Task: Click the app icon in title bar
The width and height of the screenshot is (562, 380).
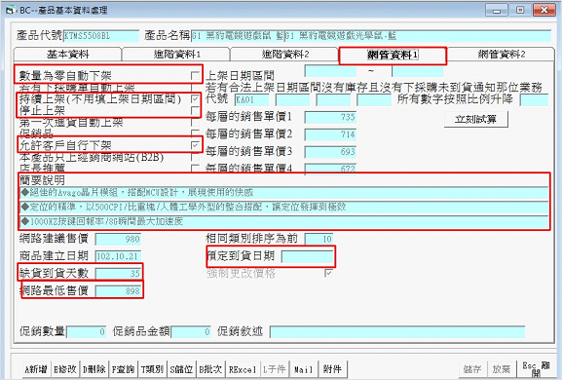Action: click(10, 10)
